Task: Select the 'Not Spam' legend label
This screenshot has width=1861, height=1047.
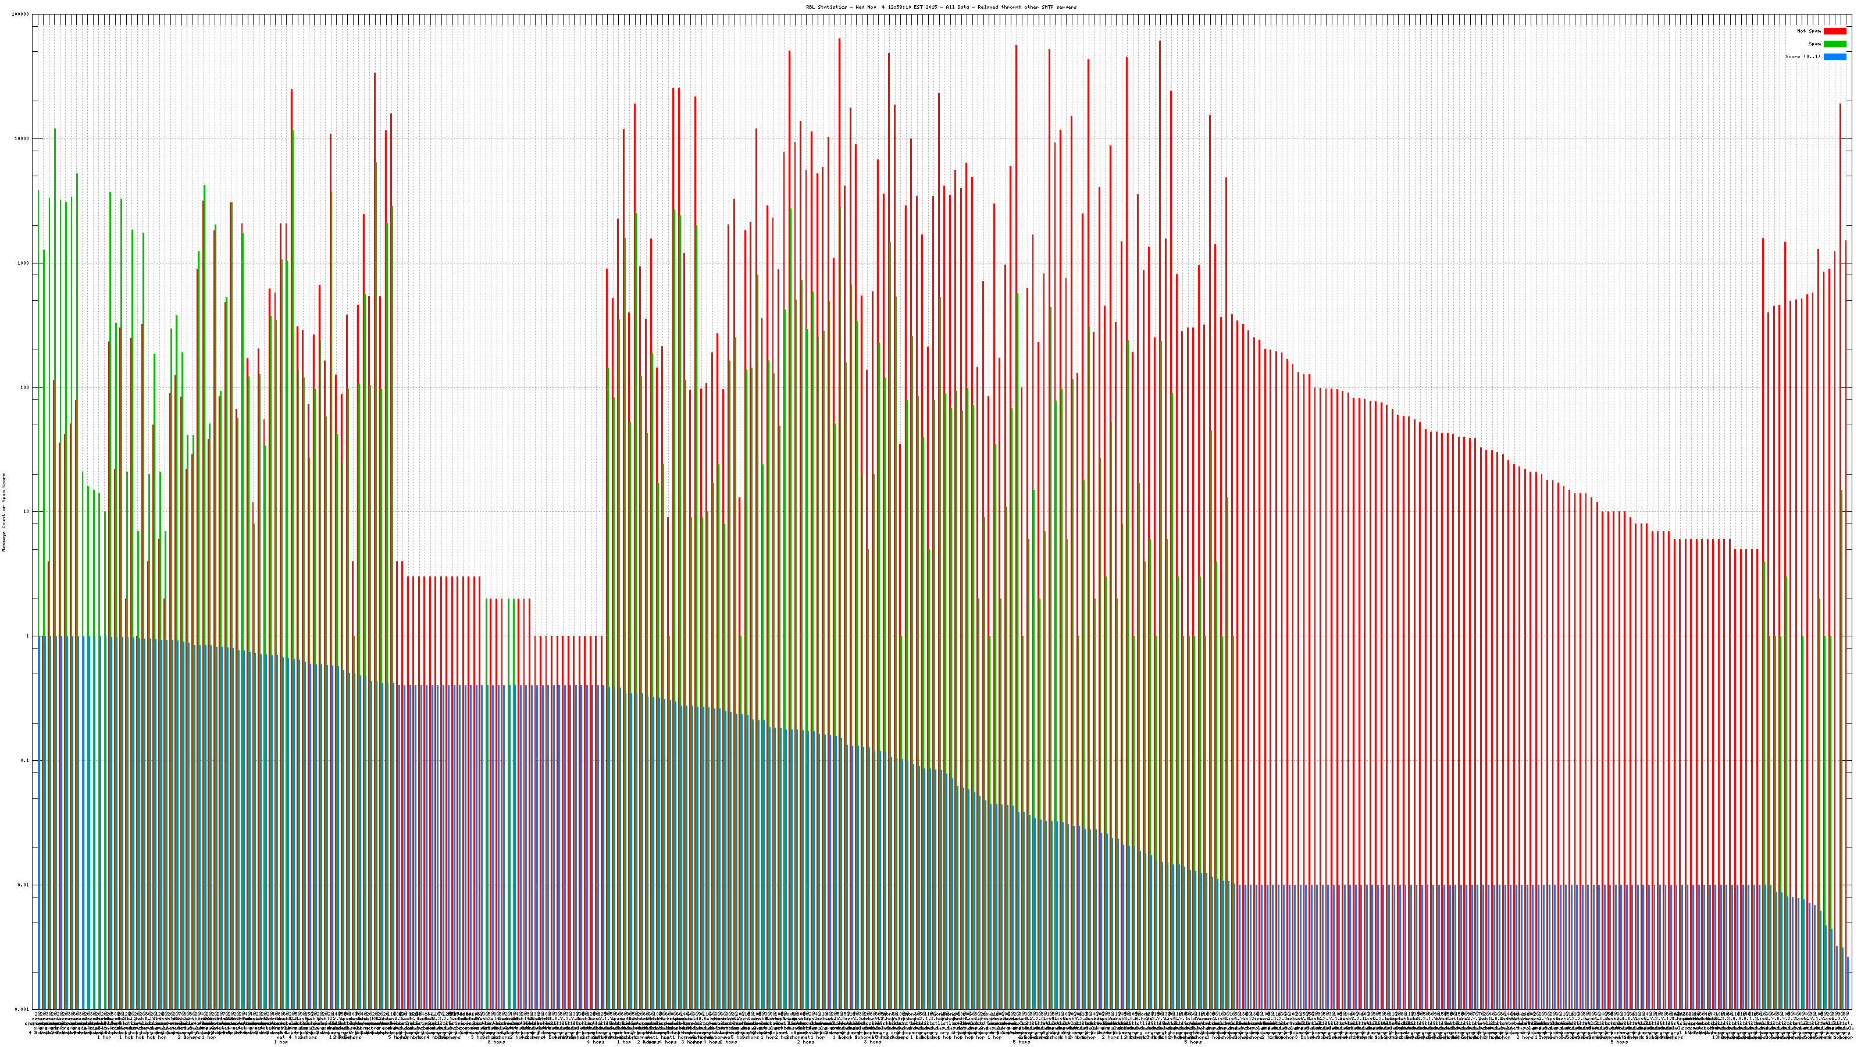Action: (x=1809, y=31)
